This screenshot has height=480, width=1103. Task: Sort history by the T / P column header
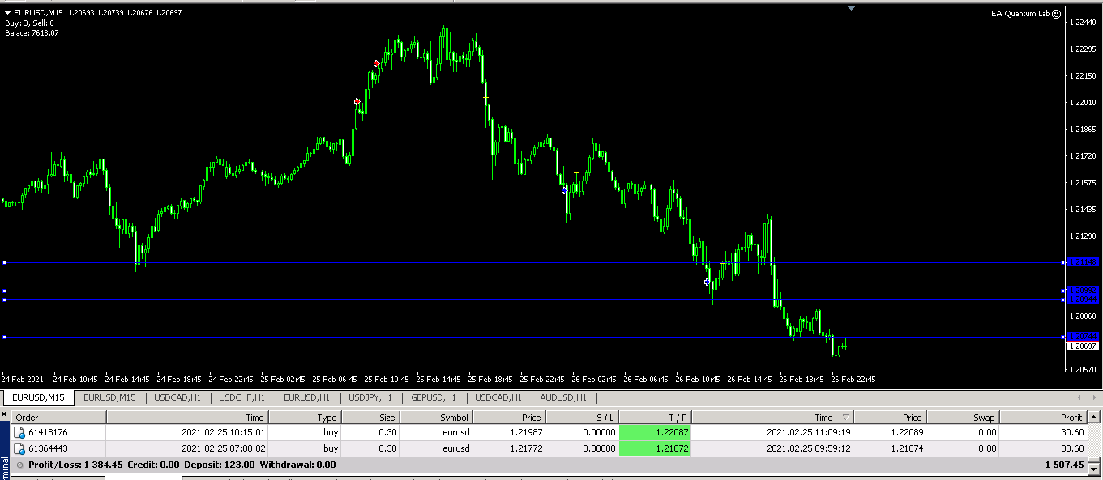[x=655, y=417]
